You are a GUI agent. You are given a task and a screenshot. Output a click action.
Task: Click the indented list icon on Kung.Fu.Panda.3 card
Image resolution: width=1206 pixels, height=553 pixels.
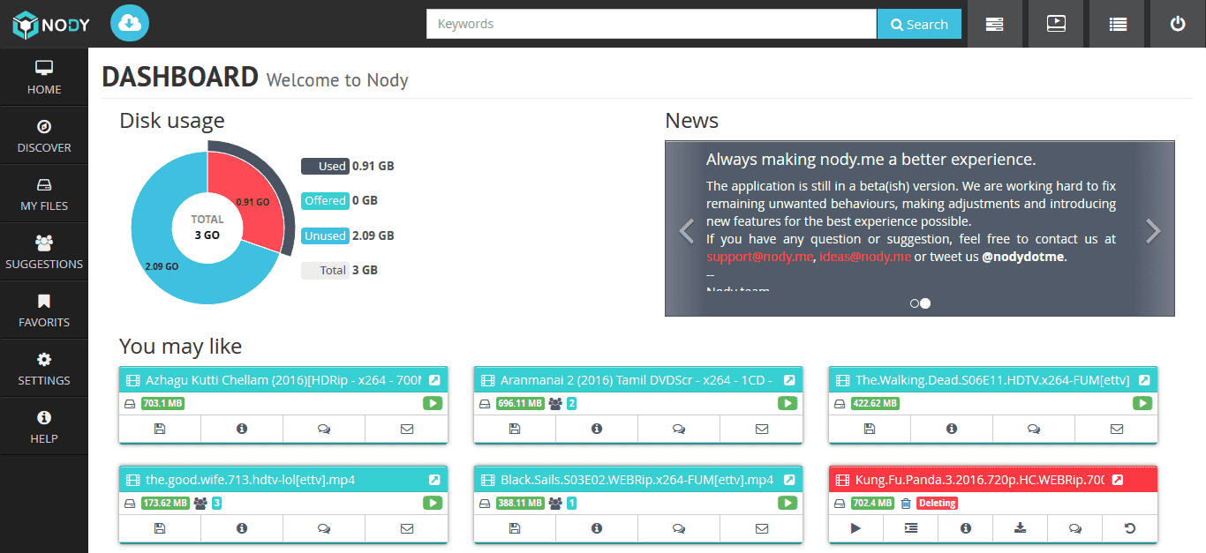click(911, 528)
